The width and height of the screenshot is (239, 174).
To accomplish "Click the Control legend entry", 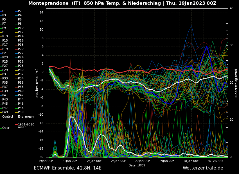I will (x=8, y=116).
